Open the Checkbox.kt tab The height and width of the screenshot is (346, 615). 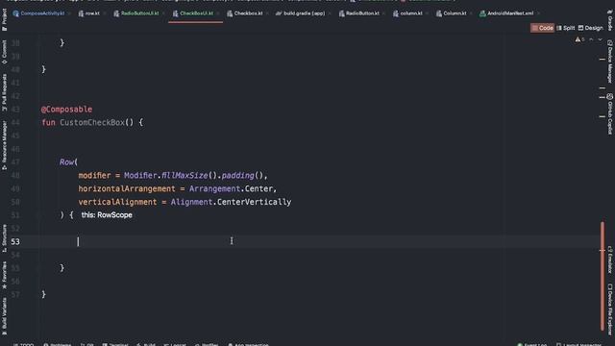point(248,13)
